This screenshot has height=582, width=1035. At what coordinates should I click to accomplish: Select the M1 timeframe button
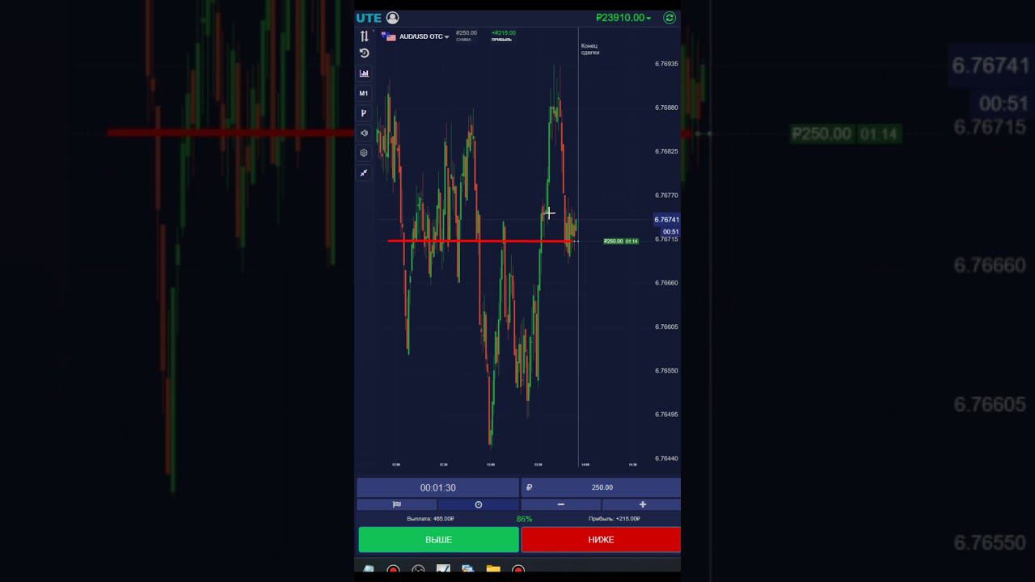click(x=364, y=94)
